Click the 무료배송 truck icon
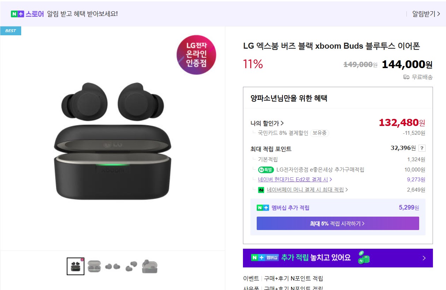This screenshot has height=290, width=446. tap(406, 77)
